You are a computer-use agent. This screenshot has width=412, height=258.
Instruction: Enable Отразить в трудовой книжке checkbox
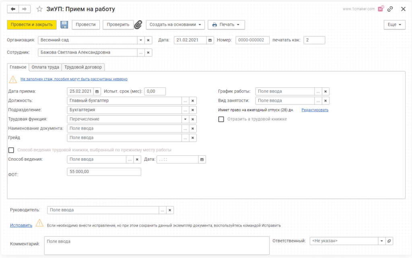[x=221, y=119]
